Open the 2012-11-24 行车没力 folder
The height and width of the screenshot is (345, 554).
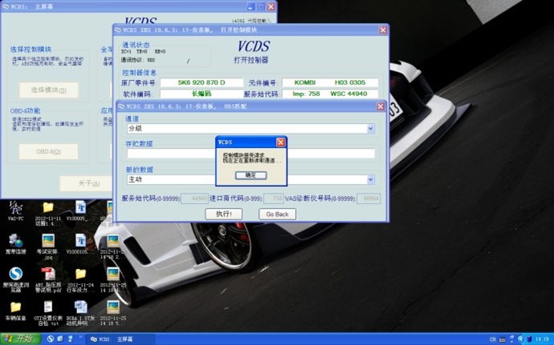(80, 275)
